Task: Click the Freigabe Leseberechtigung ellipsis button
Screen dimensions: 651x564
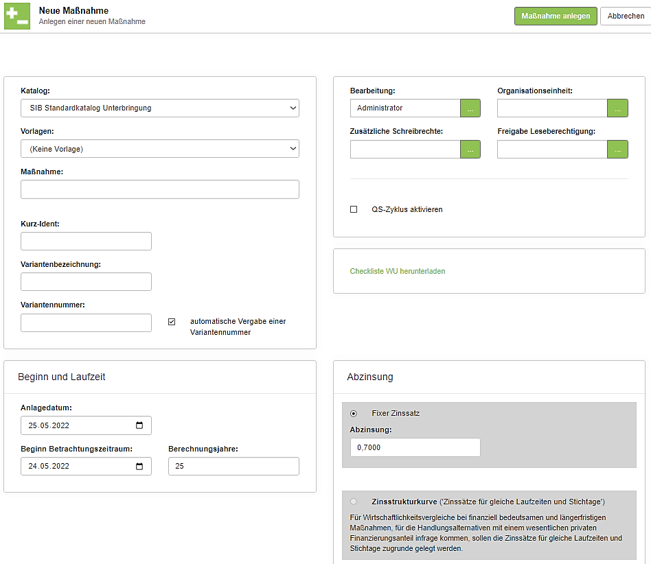Action: click(x=617, y=149)
